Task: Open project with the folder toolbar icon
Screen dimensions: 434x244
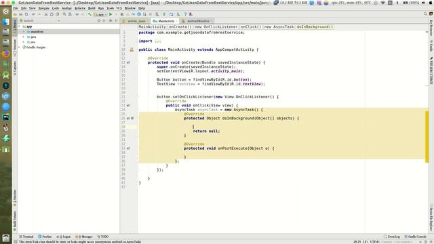Action: [x=15, y=14]
